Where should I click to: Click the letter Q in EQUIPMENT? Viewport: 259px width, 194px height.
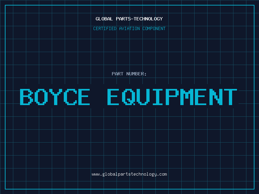[x=129, y=97]
